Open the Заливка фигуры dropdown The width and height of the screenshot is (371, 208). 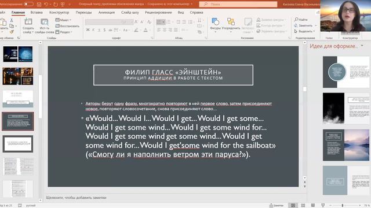[271, 20]
